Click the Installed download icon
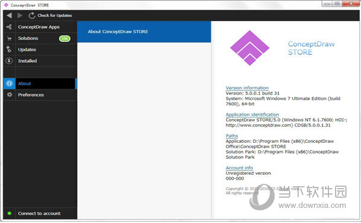 click(9, 61)
